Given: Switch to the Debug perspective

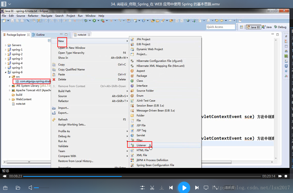Looking at the screenshot, I should pyautogui.click(x=280, y=27).
